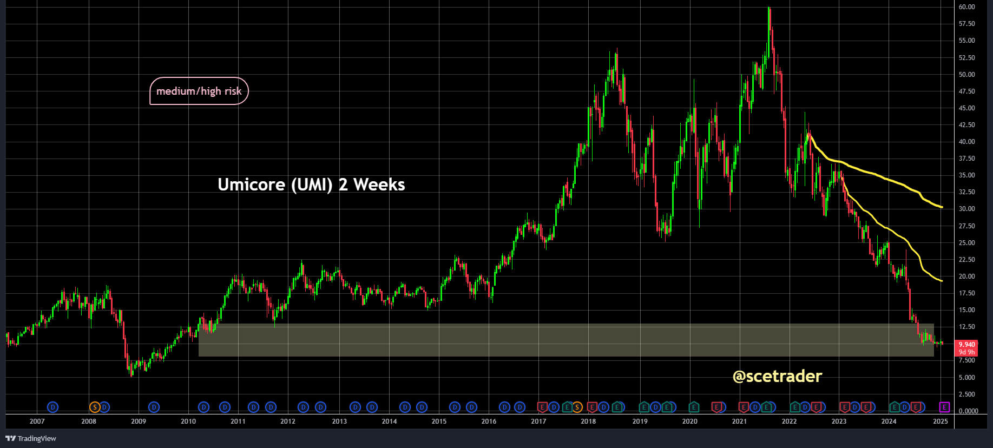
Task: Click the second dividend marker of 2012
Action: (x=320, y=407)
